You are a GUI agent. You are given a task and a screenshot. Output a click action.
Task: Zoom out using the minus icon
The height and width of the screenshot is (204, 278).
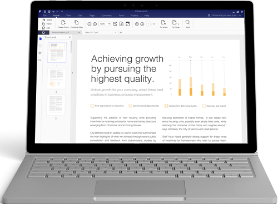point(90,24)
